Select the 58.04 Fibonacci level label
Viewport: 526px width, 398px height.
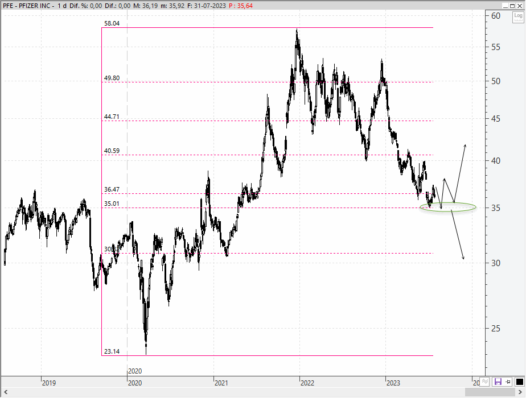112,23
